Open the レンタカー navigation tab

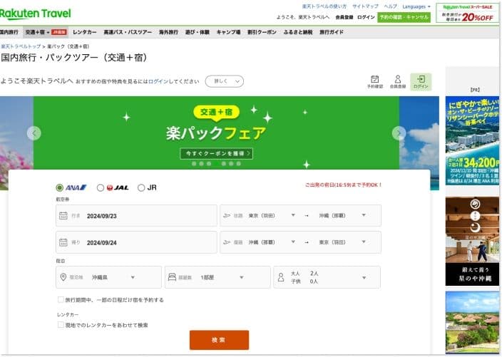click(84, 32)
